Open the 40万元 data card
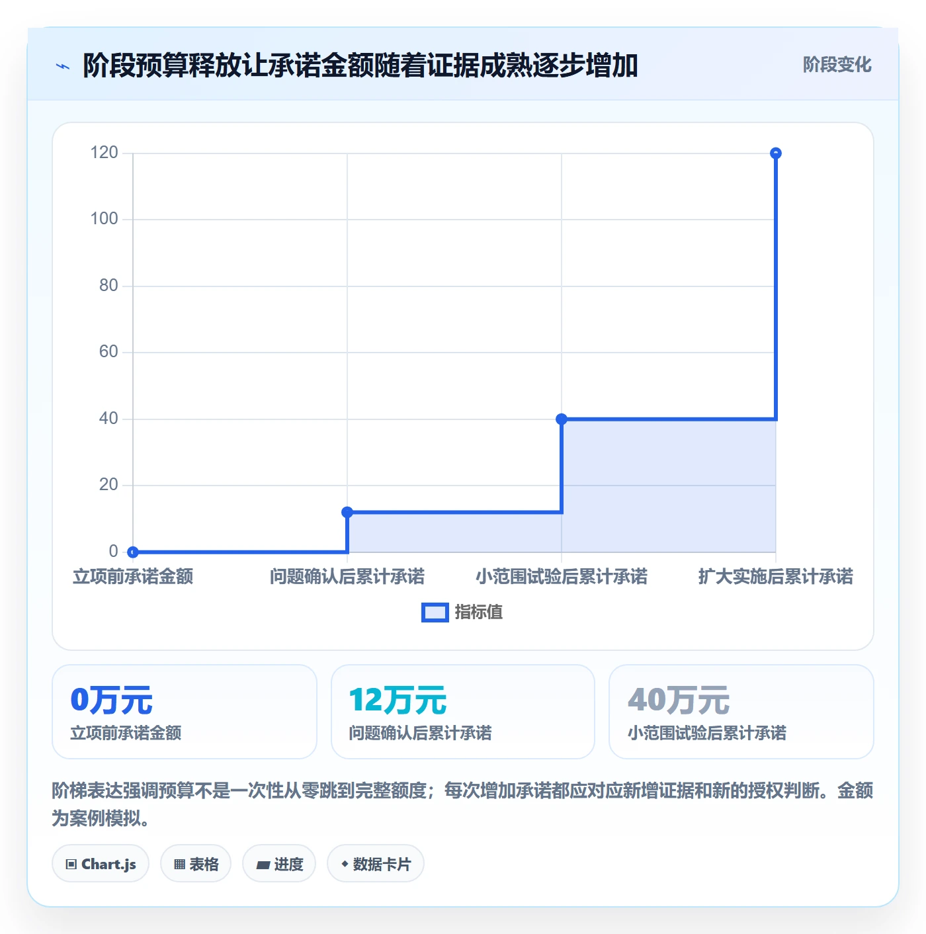The width and height of the screenshot is (926, 934). coord(741,712)
